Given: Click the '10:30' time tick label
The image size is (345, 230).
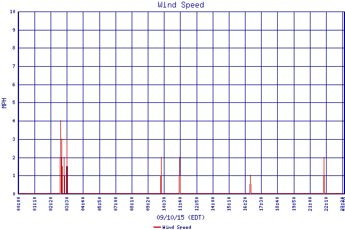Looking at the screenshot, I should 164,204.
